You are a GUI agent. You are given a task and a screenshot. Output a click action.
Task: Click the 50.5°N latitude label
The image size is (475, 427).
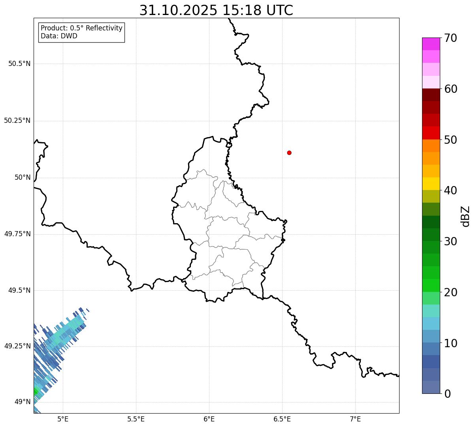coord(19,64)
